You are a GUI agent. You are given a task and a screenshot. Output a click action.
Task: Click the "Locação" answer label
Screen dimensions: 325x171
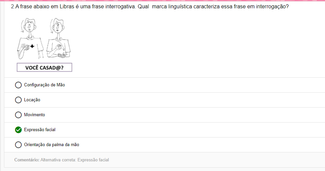coord(32,100)
